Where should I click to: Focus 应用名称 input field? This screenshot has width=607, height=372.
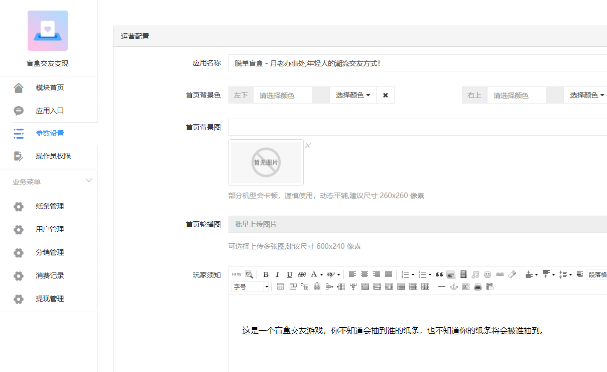418,63
